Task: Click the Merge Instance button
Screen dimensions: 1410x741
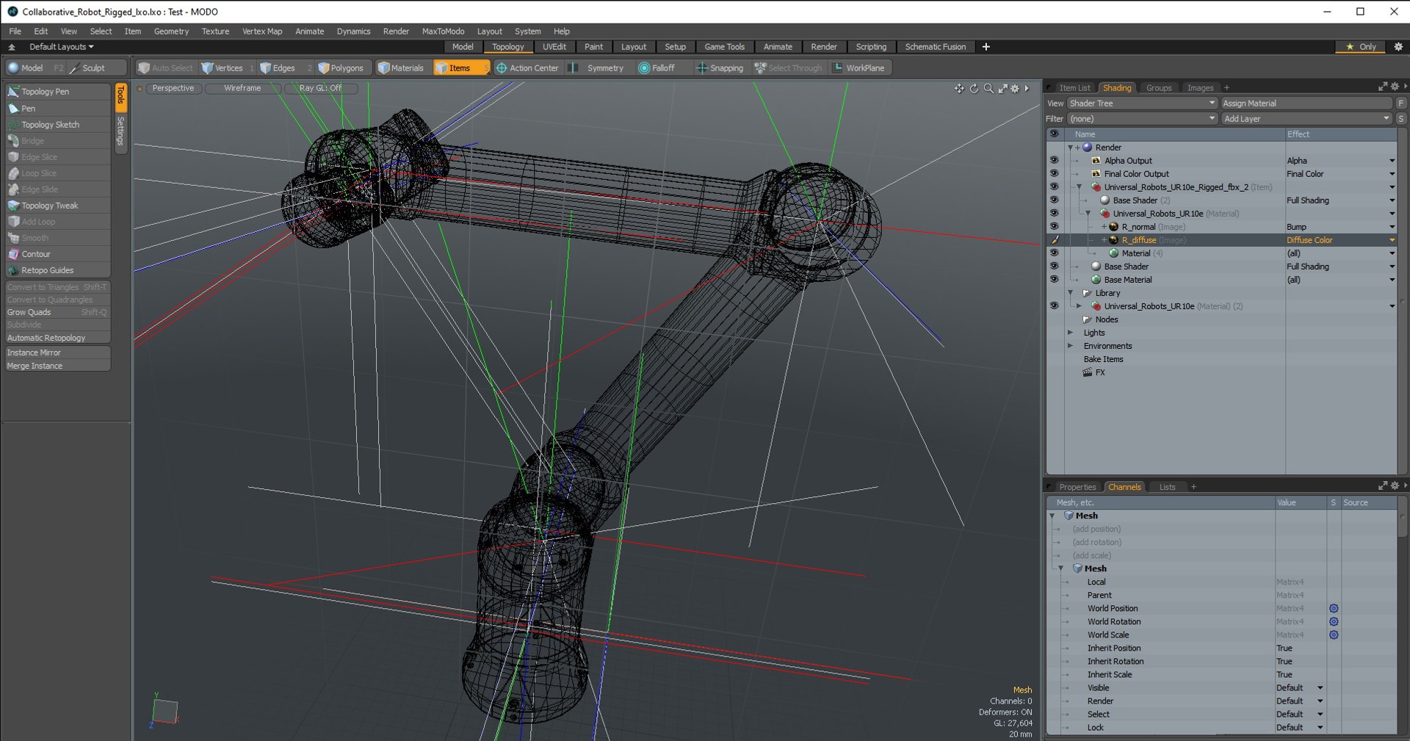Action: point(57,366)
